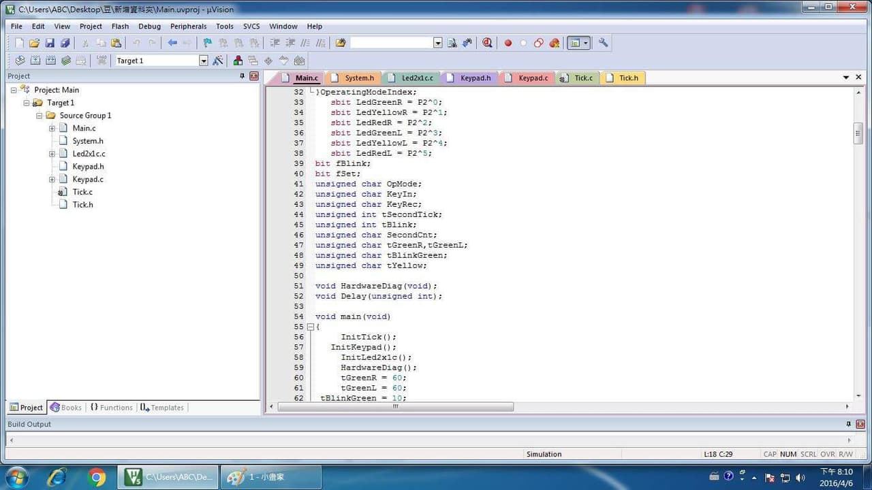Click the Target Options magic wand icon
This screenshot has width=872, height=490.
(218, 61)
